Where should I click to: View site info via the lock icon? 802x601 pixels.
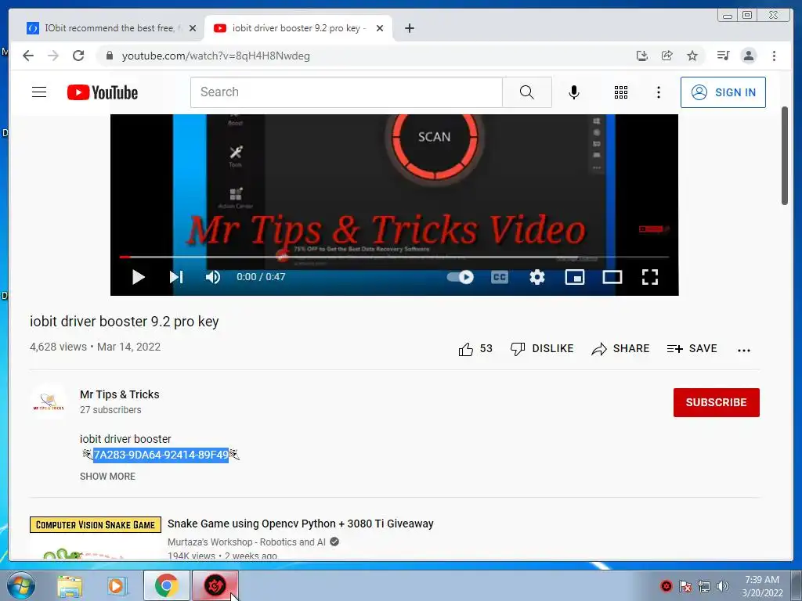point(109,56)
